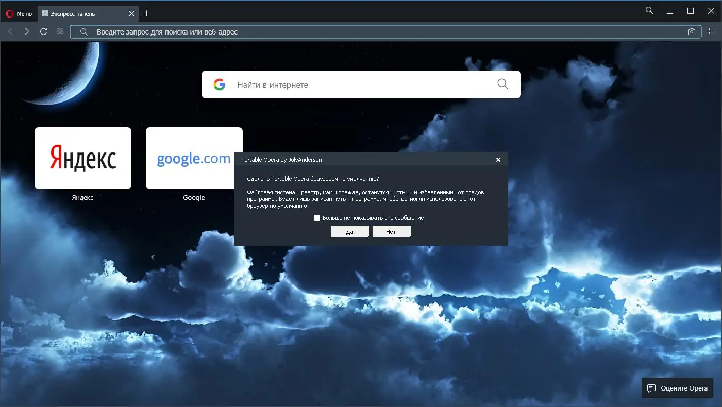This screenshot has height=407, width=722.
Task: Maximize the Opera window
Action: pyautogui.click(x=691, y=11)
